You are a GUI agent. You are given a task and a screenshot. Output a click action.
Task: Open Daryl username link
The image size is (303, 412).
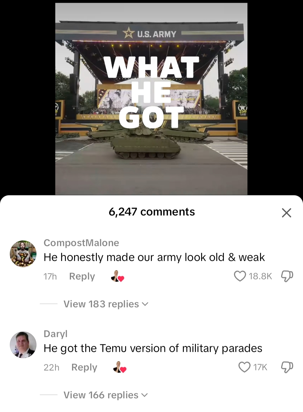click(56, 334)
